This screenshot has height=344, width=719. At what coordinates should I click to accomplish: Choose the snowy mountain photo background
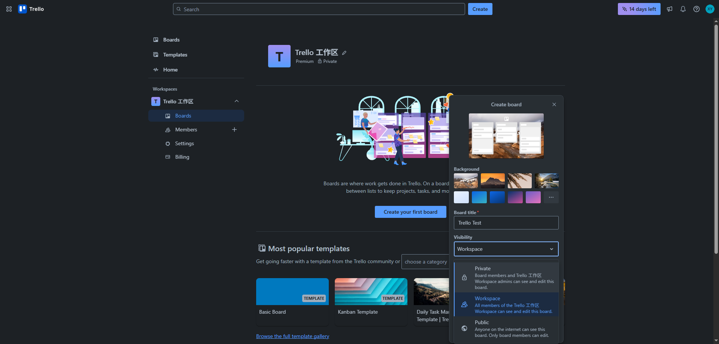466,181
